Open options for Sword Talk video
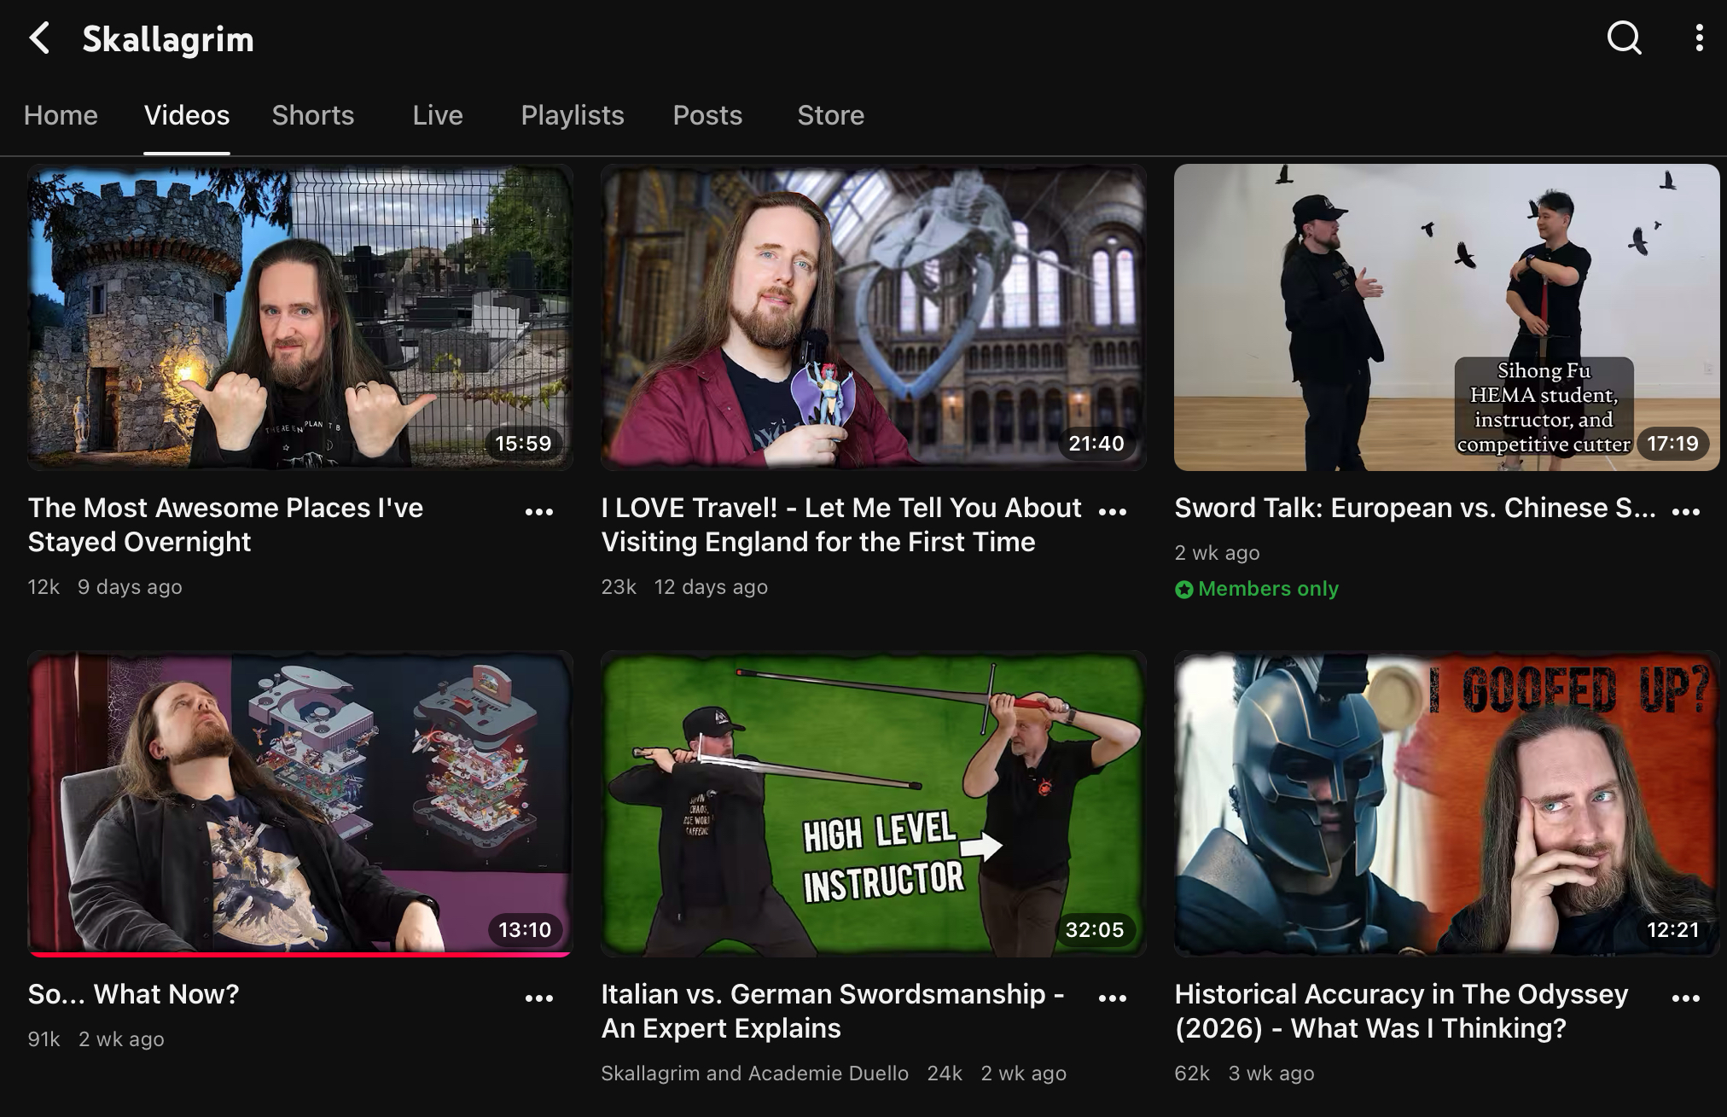Screen dimensions: 1727x1117 tap(1686, 511)
